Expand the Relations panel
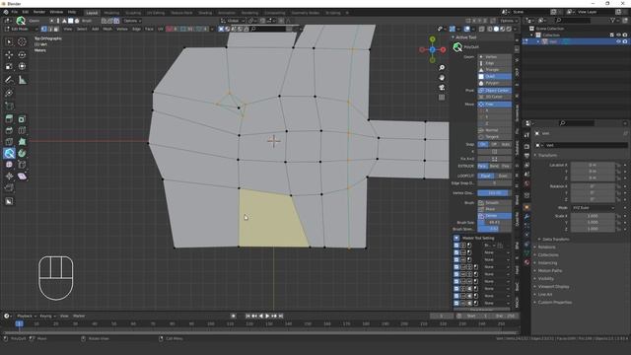 546,247
